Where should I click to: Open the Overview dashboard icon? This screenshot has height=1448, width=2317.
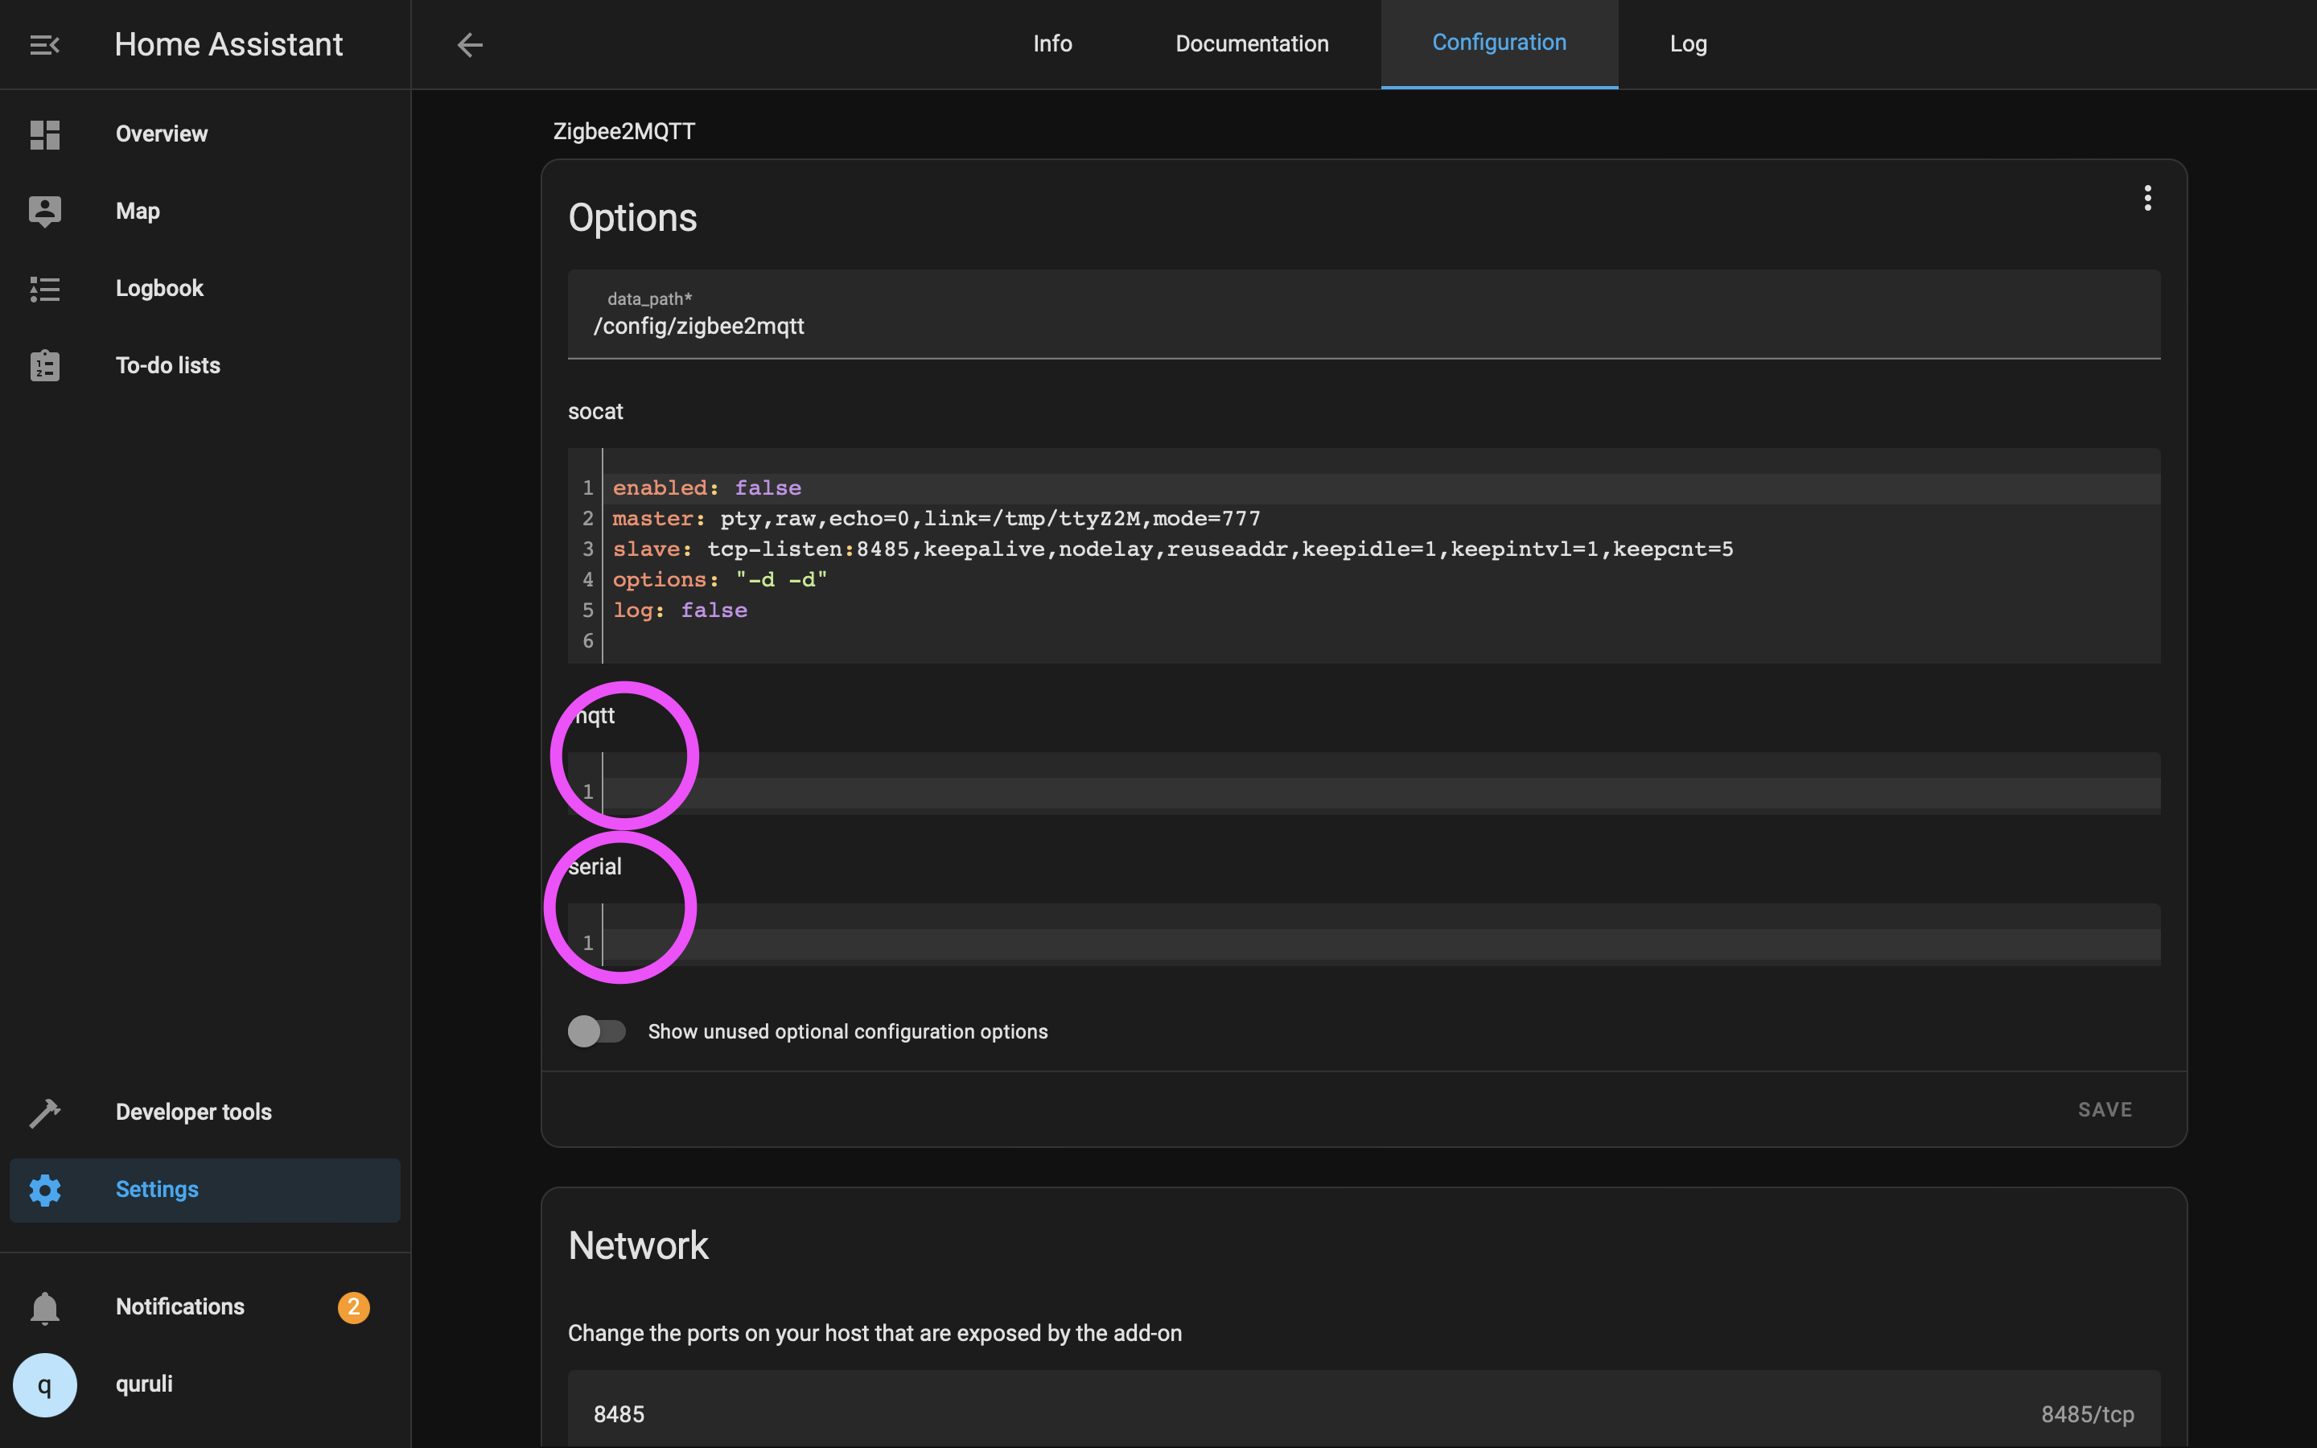(44, 134)
